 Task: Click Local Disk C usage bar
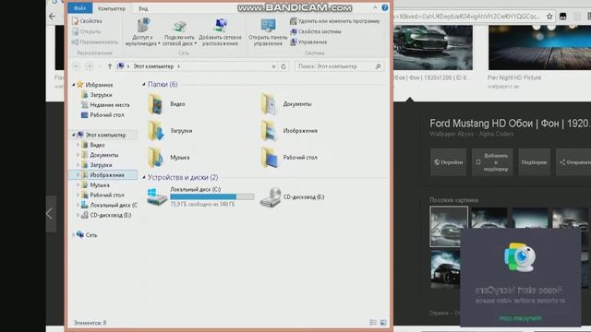click(211, 196)
